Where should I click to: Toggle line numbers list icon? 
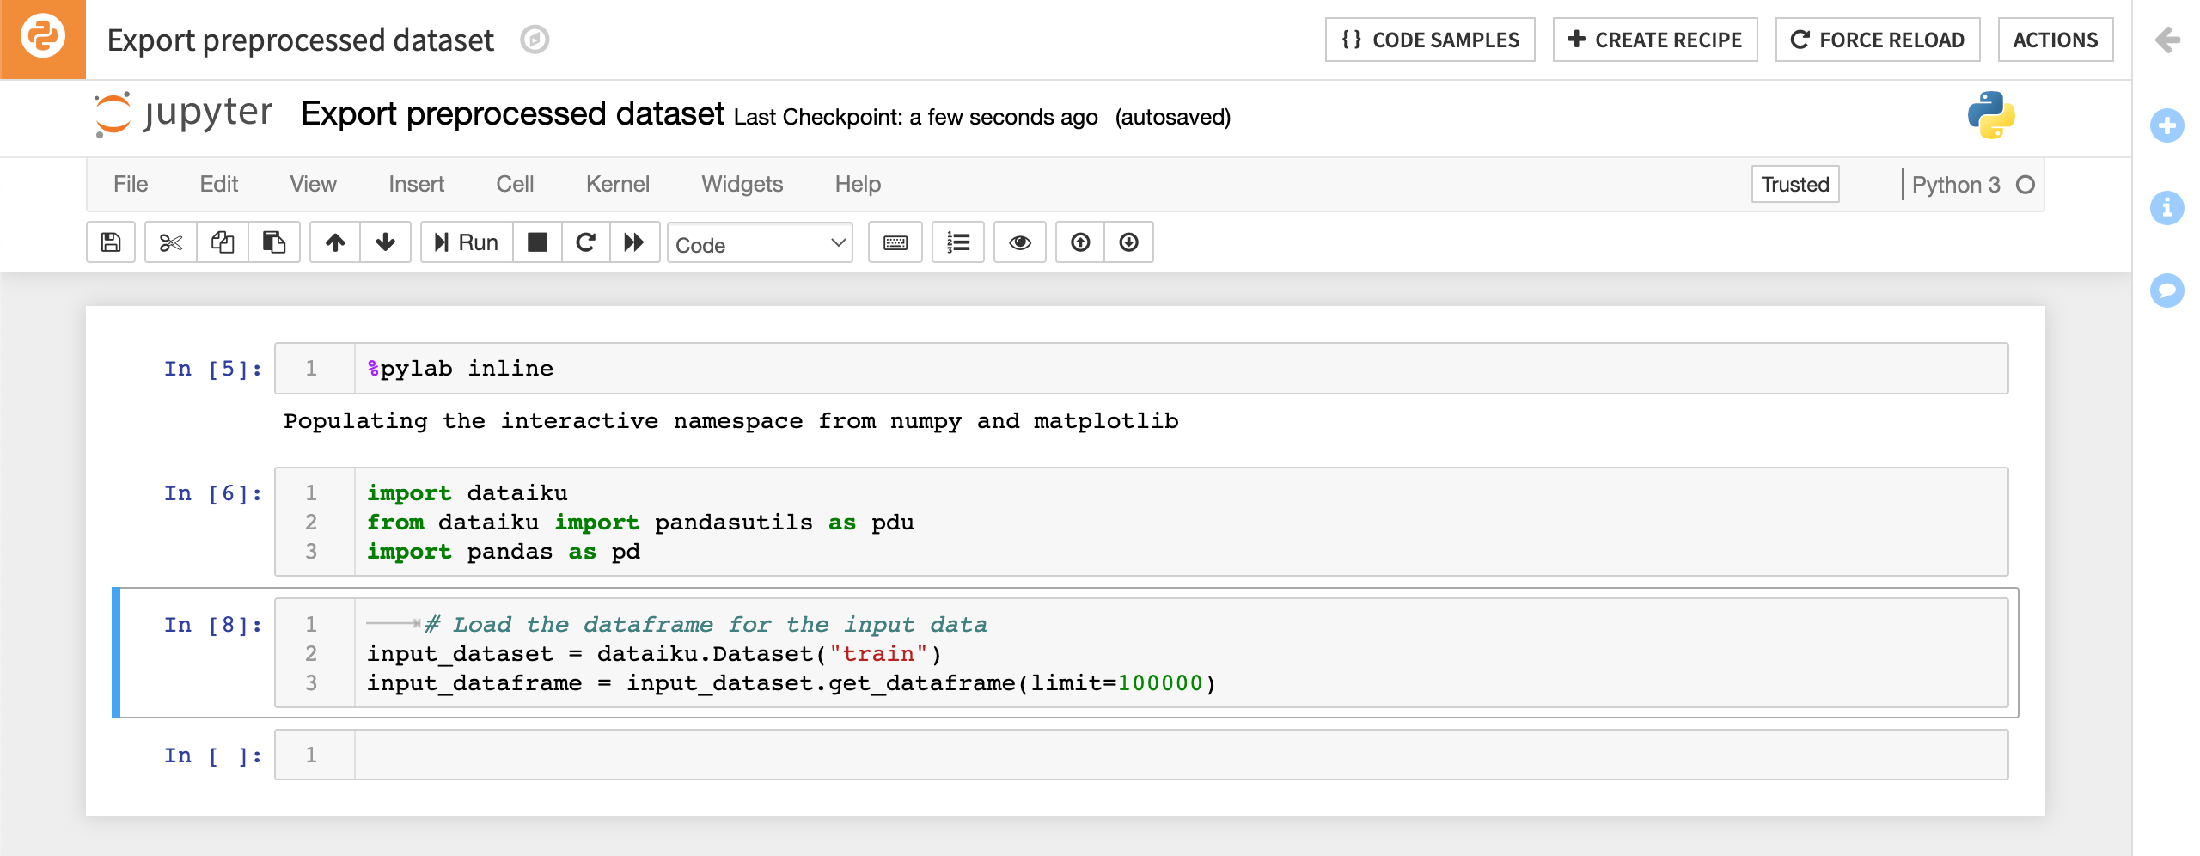point(958,242)
